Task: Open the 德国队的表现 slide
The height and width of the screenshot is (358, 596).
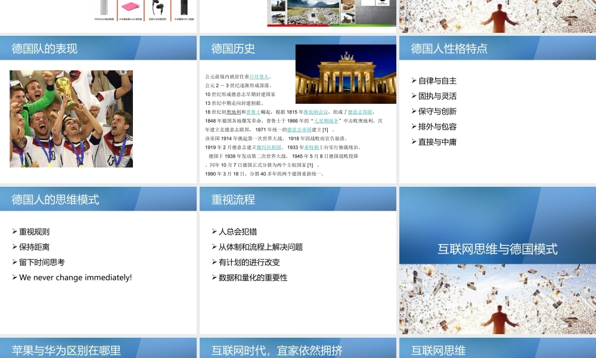Action: (98, 110)
